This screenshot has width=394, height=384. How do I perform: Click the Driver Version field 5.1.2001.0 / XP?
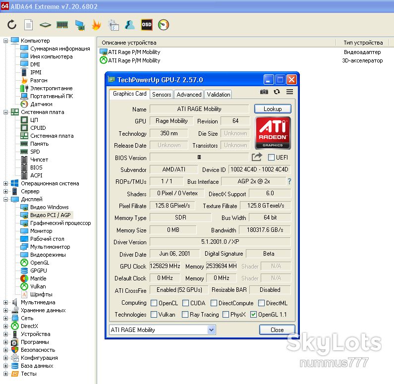click(220, 242)
